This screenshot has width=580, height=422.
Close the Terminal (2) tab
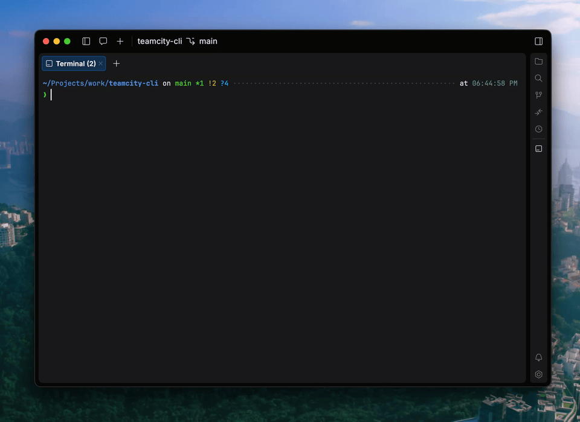(x=101, y=63)
